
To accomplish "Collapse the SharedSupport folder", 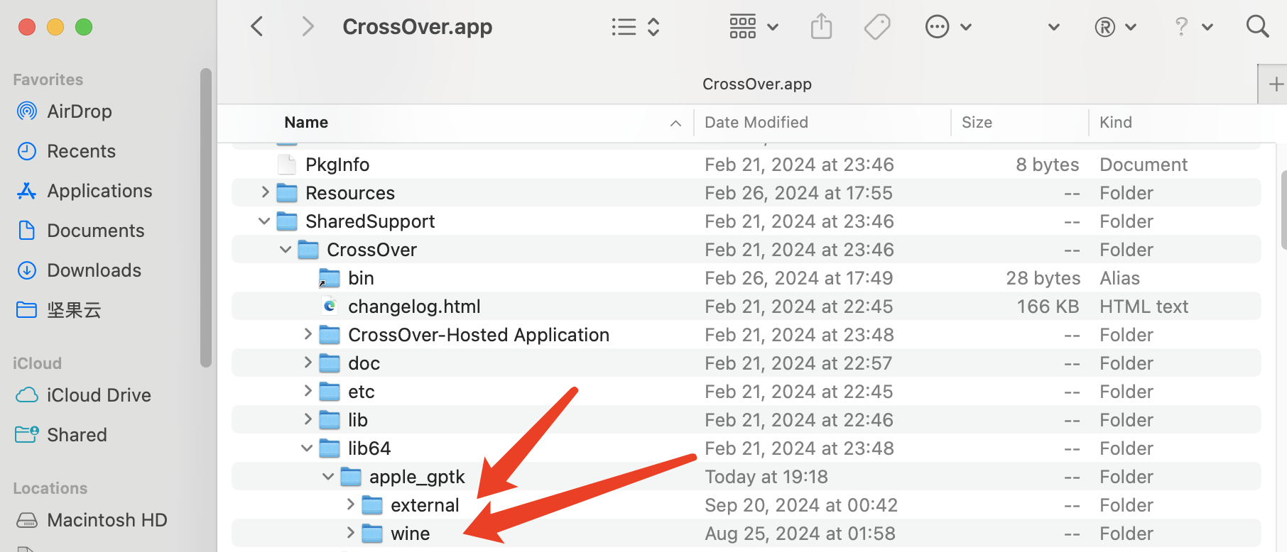I will (264, 221).
